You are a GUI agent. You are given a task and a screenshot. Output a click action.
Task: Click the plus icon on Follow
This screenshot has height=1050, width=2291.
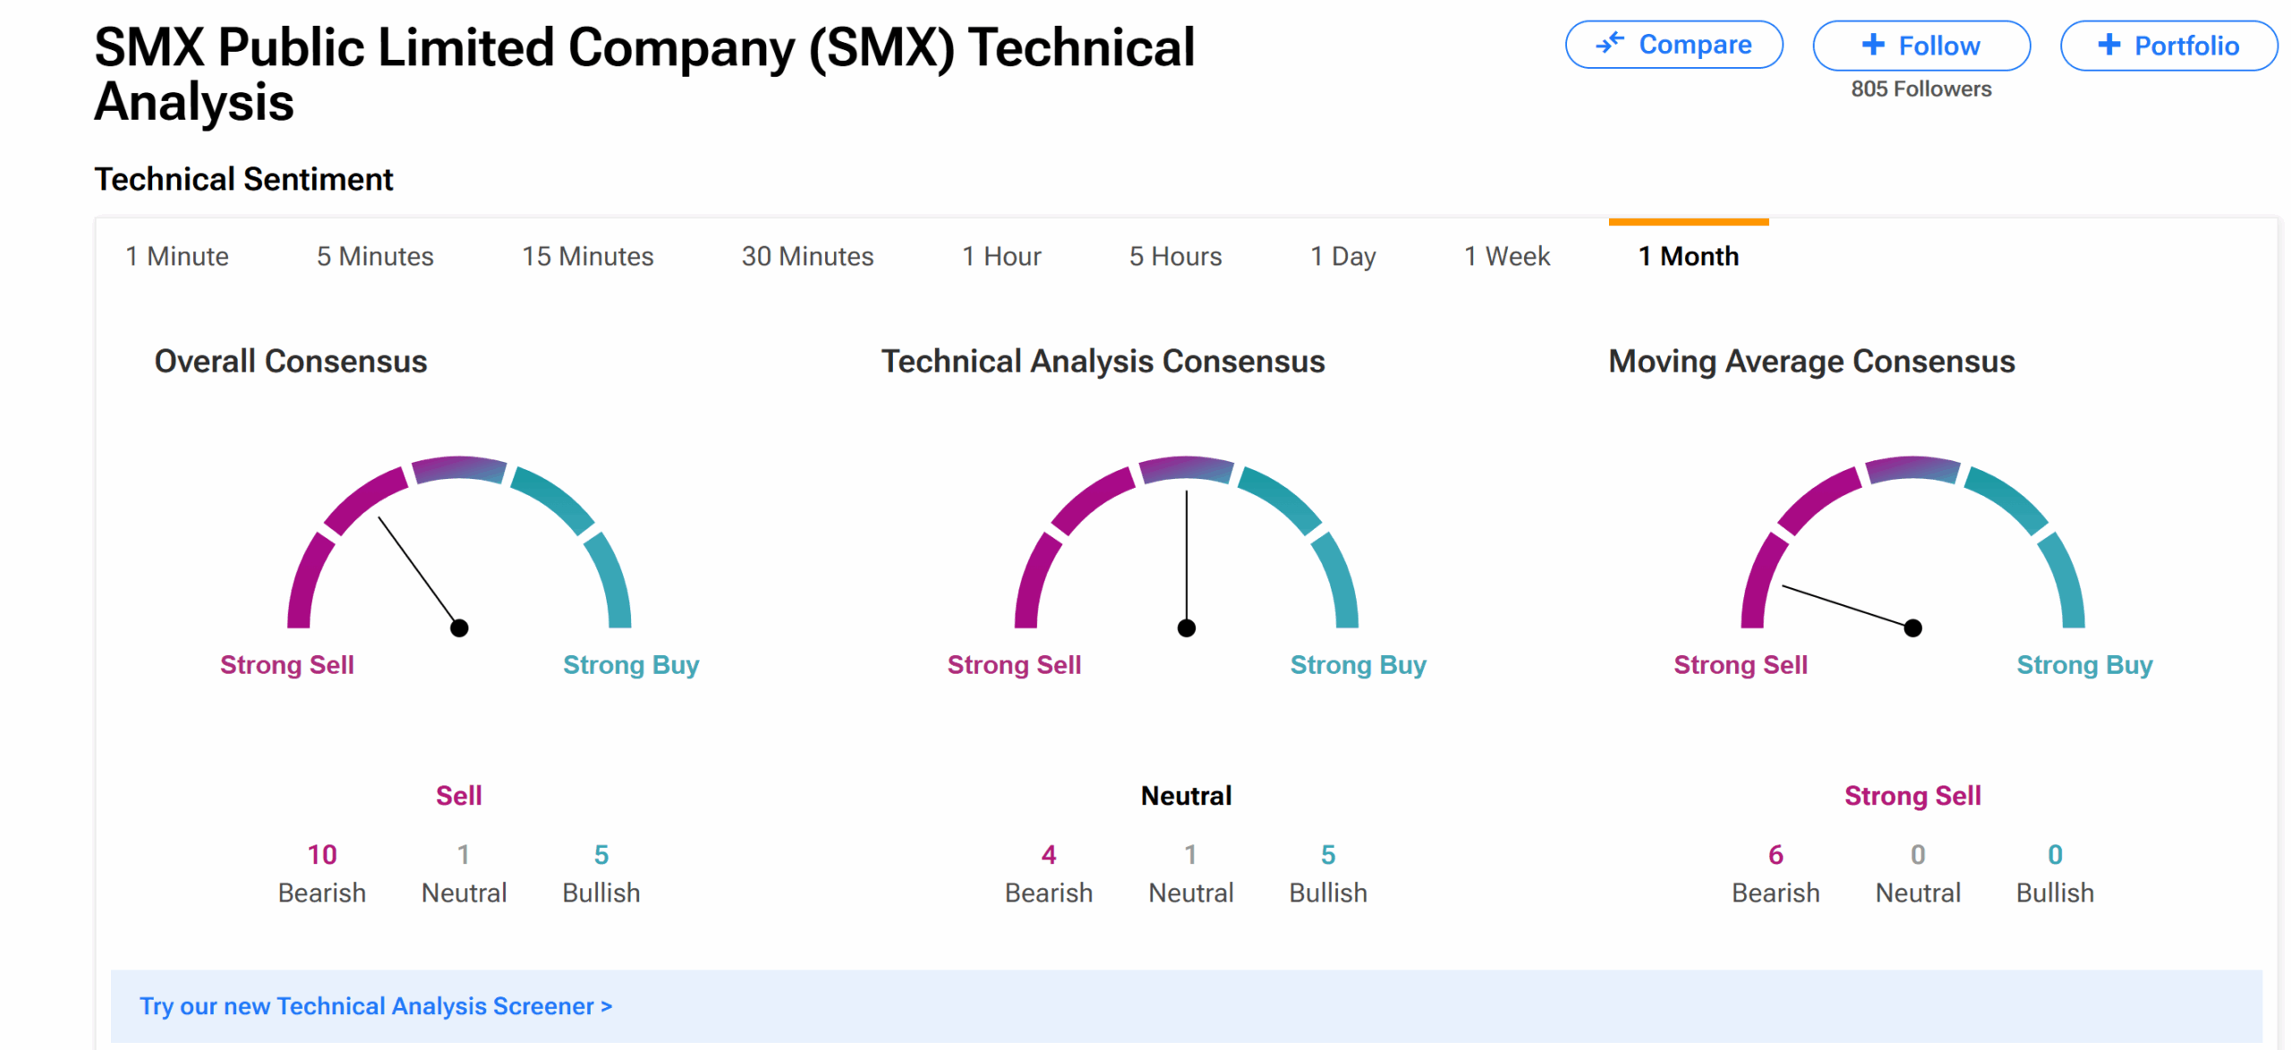click(x=1873, y=45)
